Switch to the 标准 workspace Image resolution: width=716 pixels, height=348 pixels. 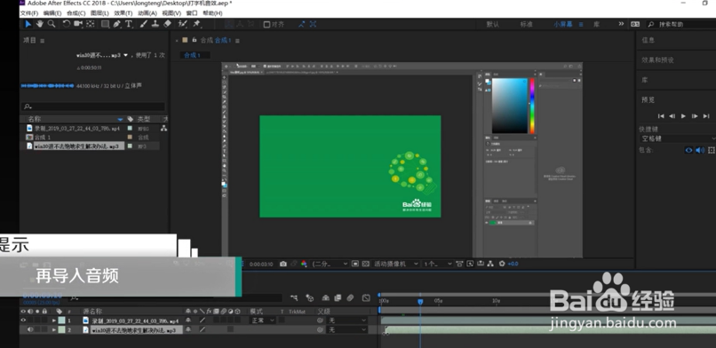[527, 25]
